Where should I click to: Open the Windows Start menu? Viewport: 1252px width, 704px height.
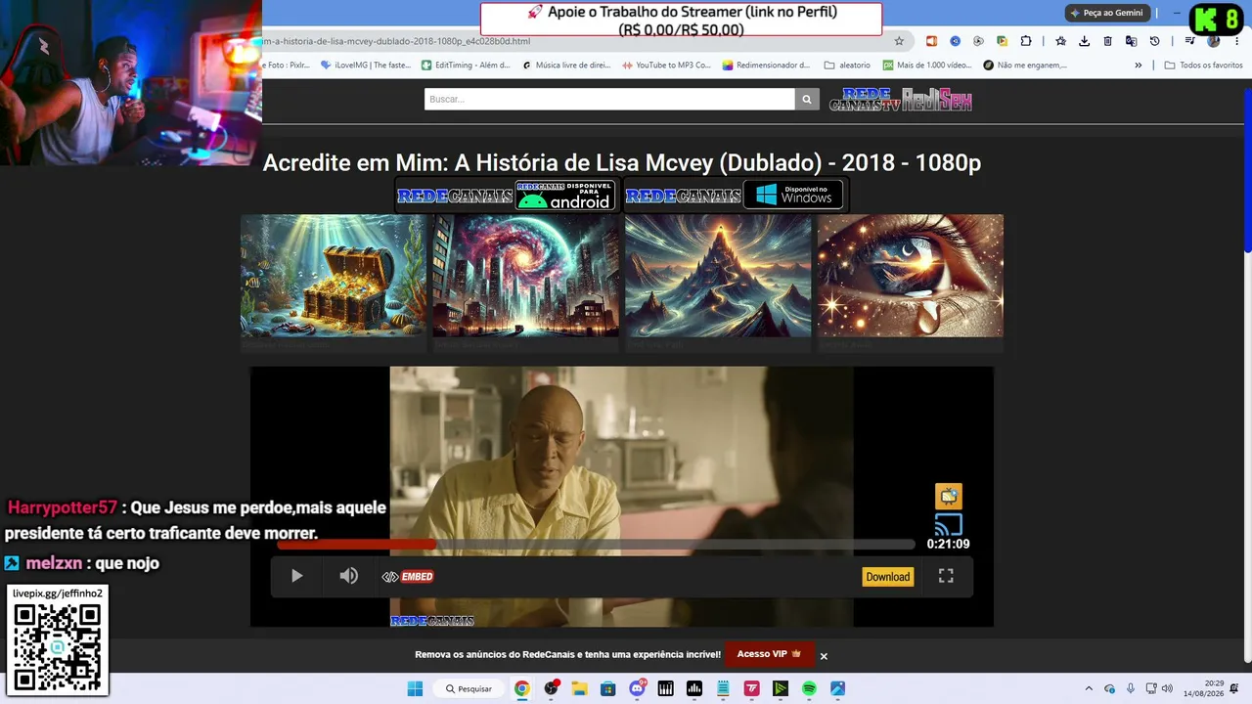(x=415, y=688)
